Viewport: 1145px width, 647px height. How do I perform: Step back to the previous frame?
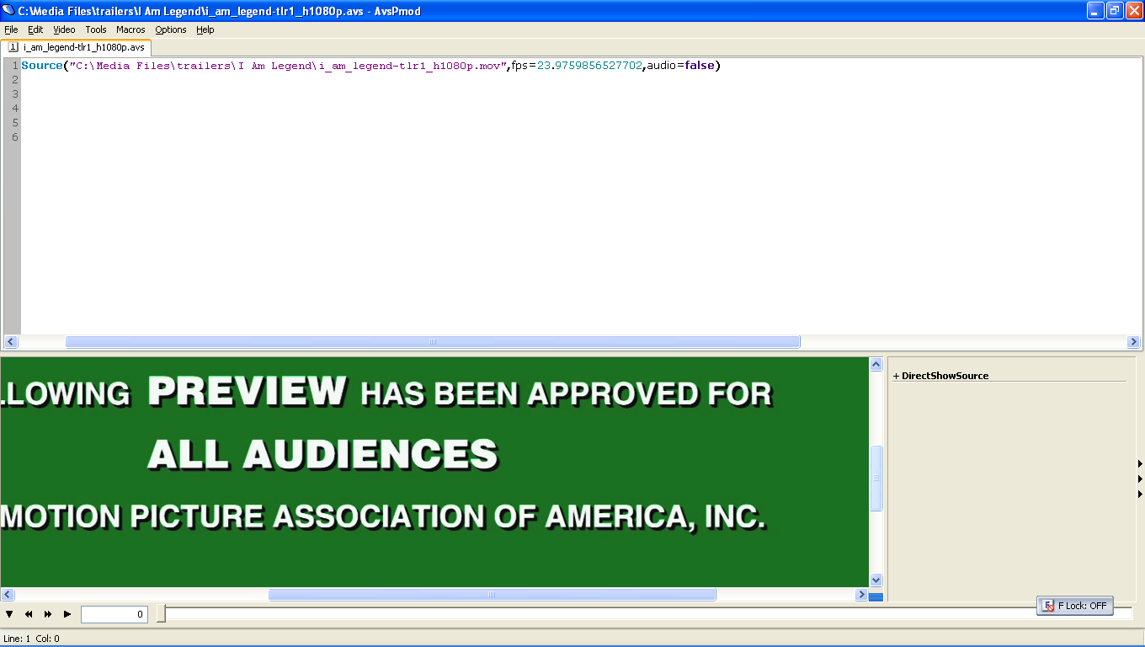point(29,614)
